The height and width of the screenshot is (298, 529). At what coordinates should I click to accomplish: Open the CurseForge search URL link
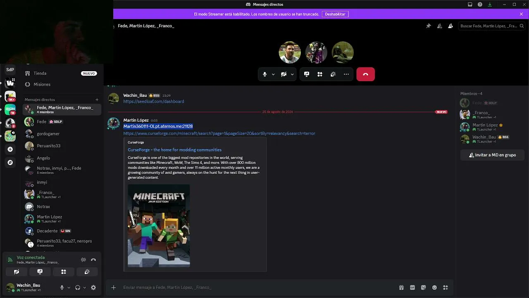pos(219,133)
